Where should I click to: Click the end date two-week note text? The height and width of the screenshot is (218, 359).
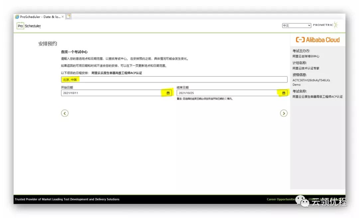tap(205, 99)
